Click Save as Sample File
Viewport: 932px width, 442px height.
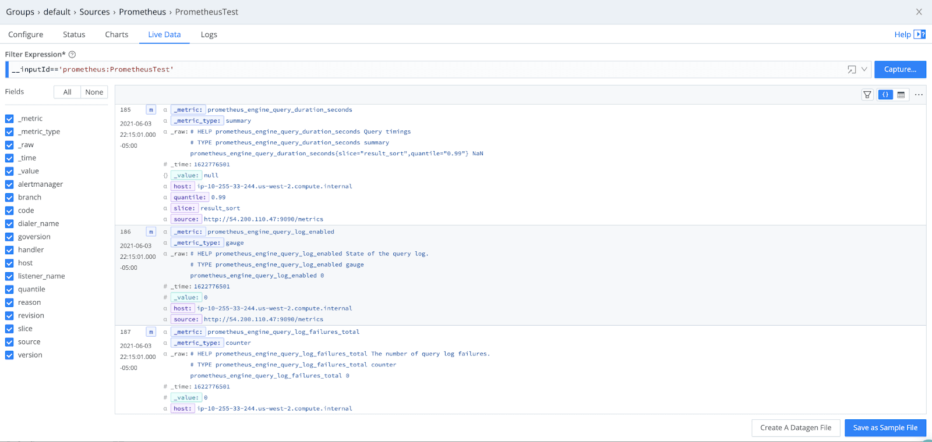click(885, 427)
